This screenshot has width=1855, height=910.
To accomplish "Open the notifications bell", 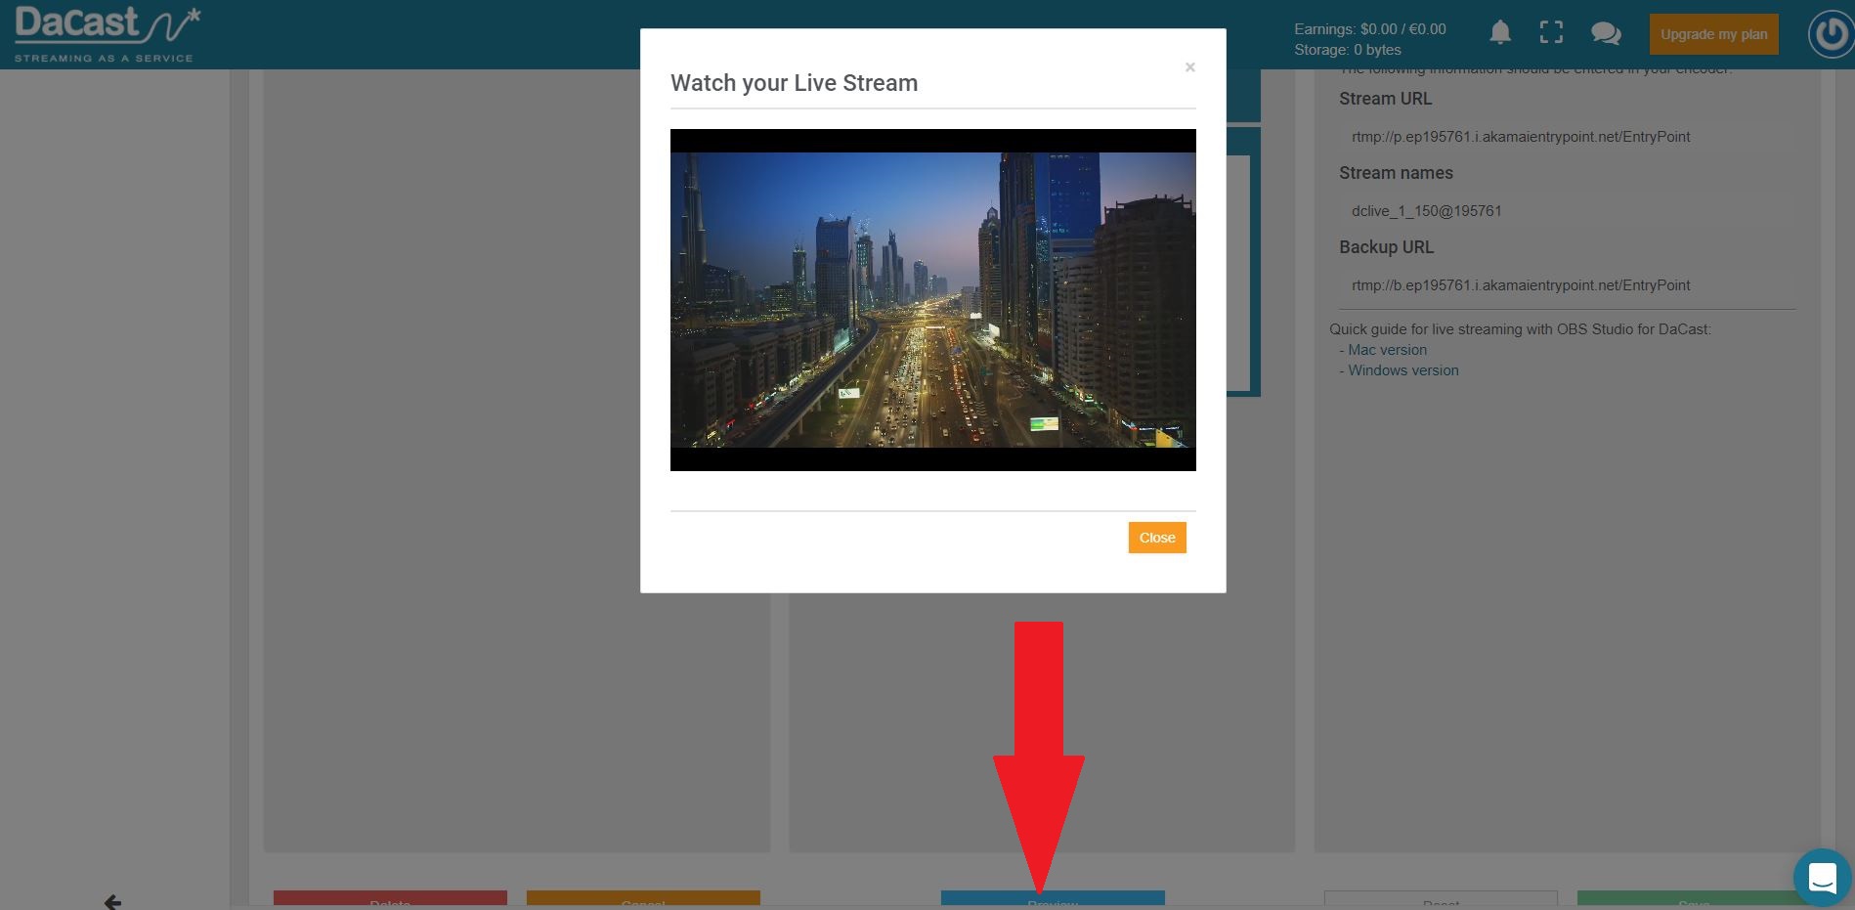I will pyautogui.click(x=1500, y=32).
